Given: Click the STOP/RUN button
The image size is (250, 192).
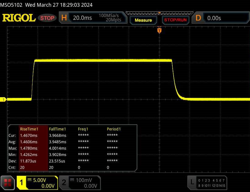Looking at the screenshot, I should [x=175, y=20].
